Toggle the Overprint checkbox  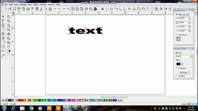point(177,76)
